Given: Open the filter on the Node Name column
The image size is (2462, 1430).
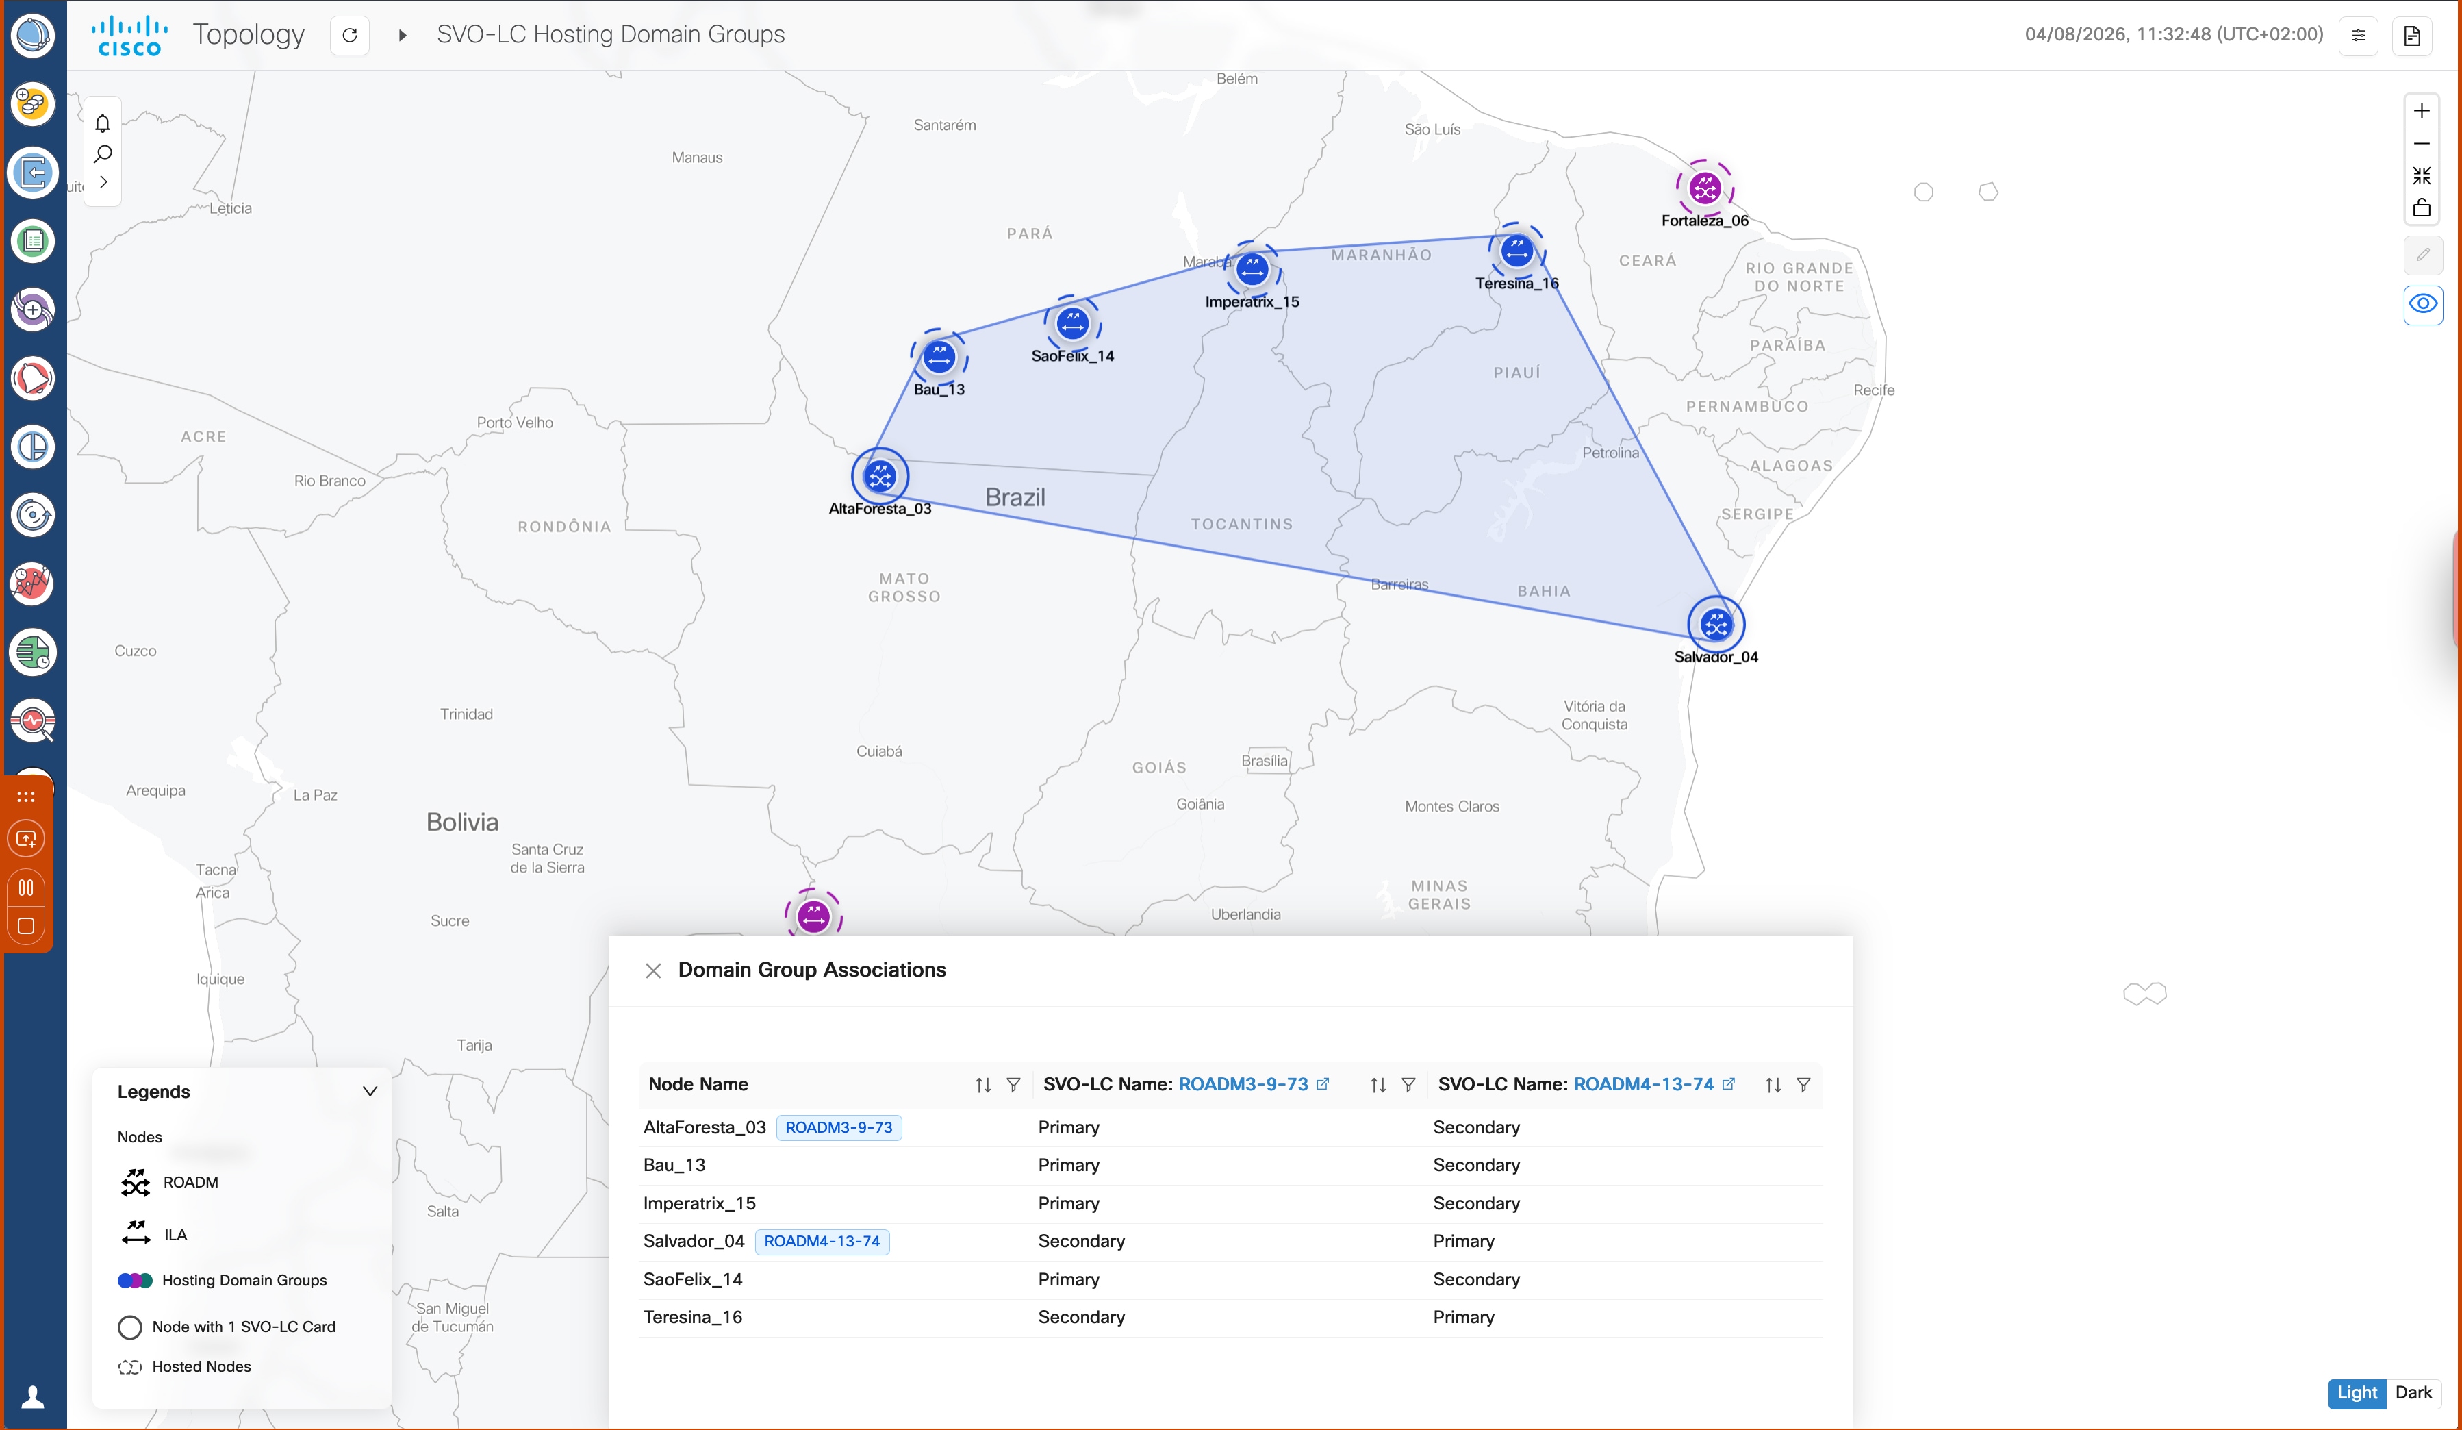Looking at the screenshot, I should pyautogui.click(x=1013, y=1084).
